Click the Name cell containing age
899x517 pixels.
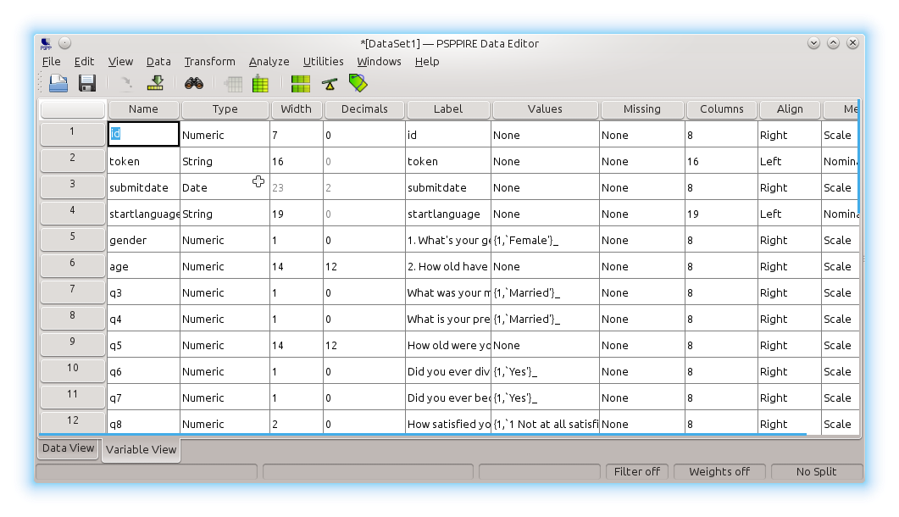click(x=143, y=266)
